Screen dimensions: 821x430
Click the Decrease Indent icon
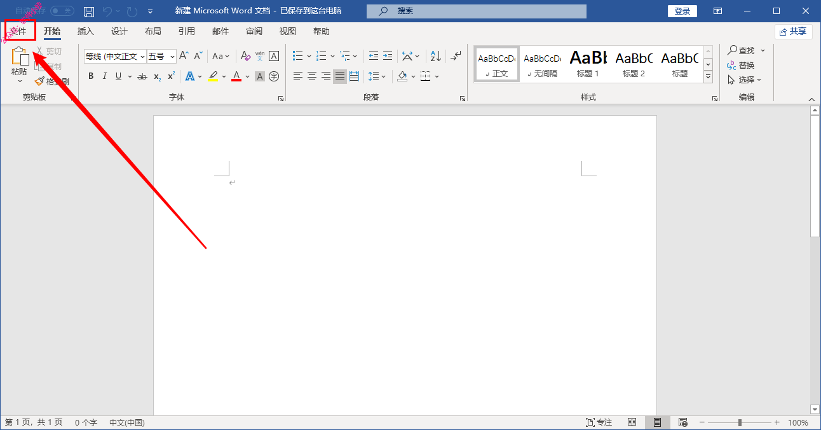click(374, 56)
